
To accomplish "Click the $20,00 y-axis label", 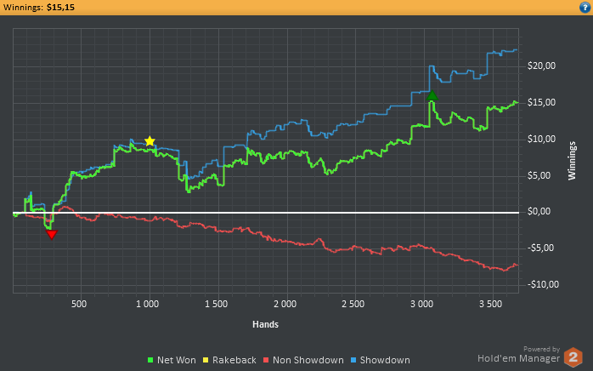I will pos(541,66).
